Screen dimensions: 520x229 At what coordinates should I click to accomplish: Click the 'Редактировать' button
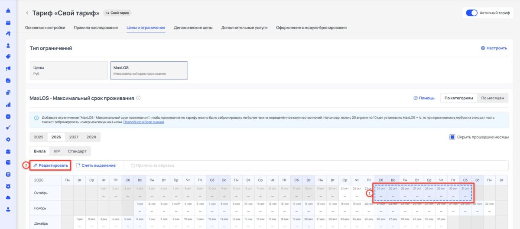tap(51, 165)
